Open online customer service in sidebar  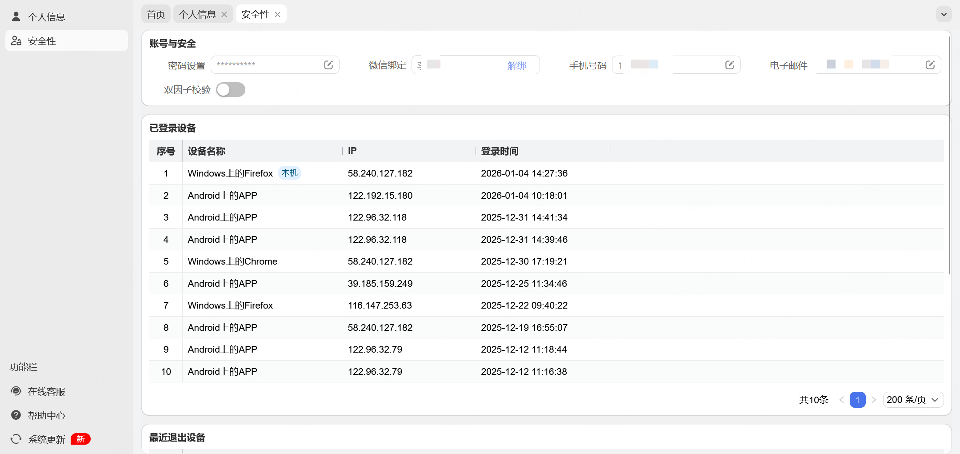coord(46,391)
